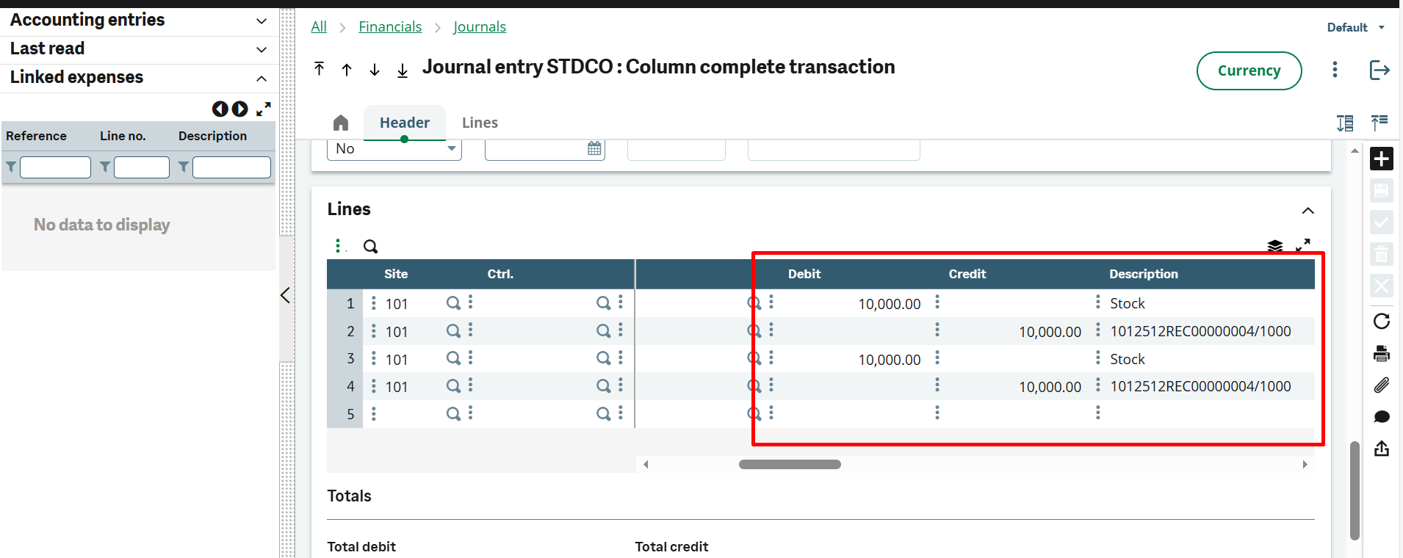Screen dimensions: 1403x558
Task: Open the 'No' dropdown list
Action: click(451, 149)
